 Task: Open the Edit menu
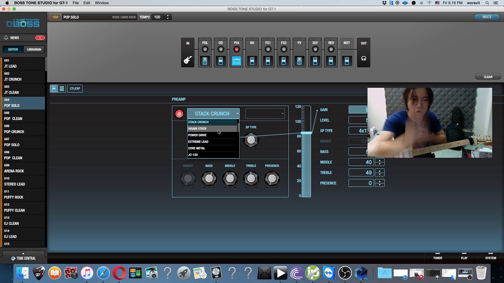click(87, 3)
